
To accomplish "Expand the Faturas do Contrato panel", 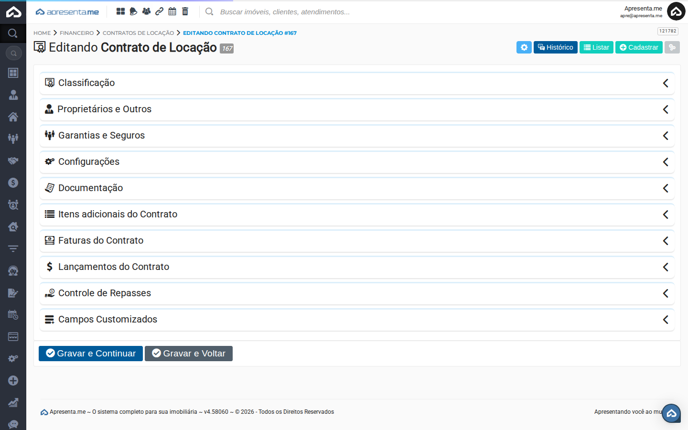I will coord(356,241).
